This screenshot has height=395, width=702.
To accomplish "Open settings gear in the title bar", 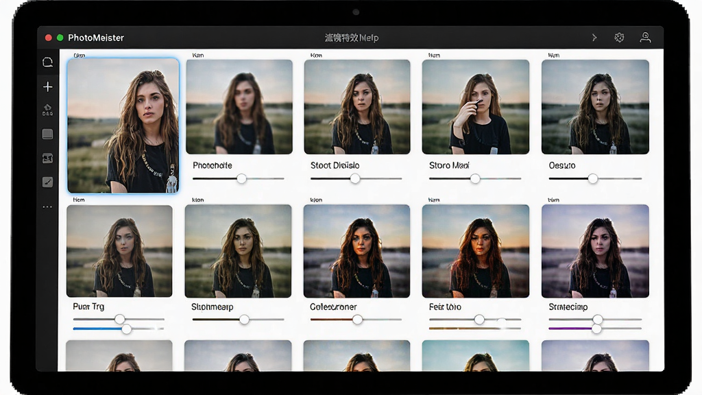I will pyautogui.click(x=619, y=38).
